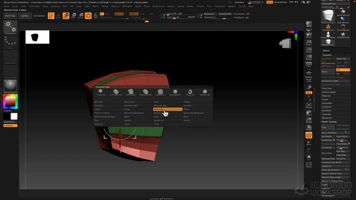Image resolution: width=356 pixels, height=200 pixels.
Task: Select Multi Slice in Transform Type list
Action: pos(168,109)
